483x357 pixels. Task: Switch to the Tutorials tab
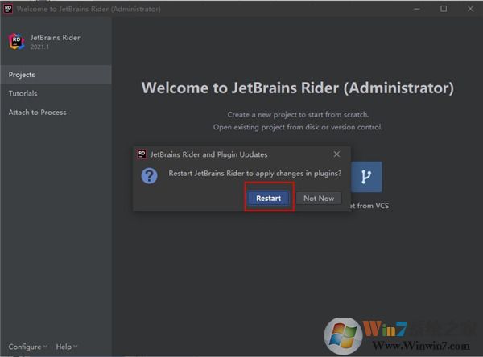23,93
